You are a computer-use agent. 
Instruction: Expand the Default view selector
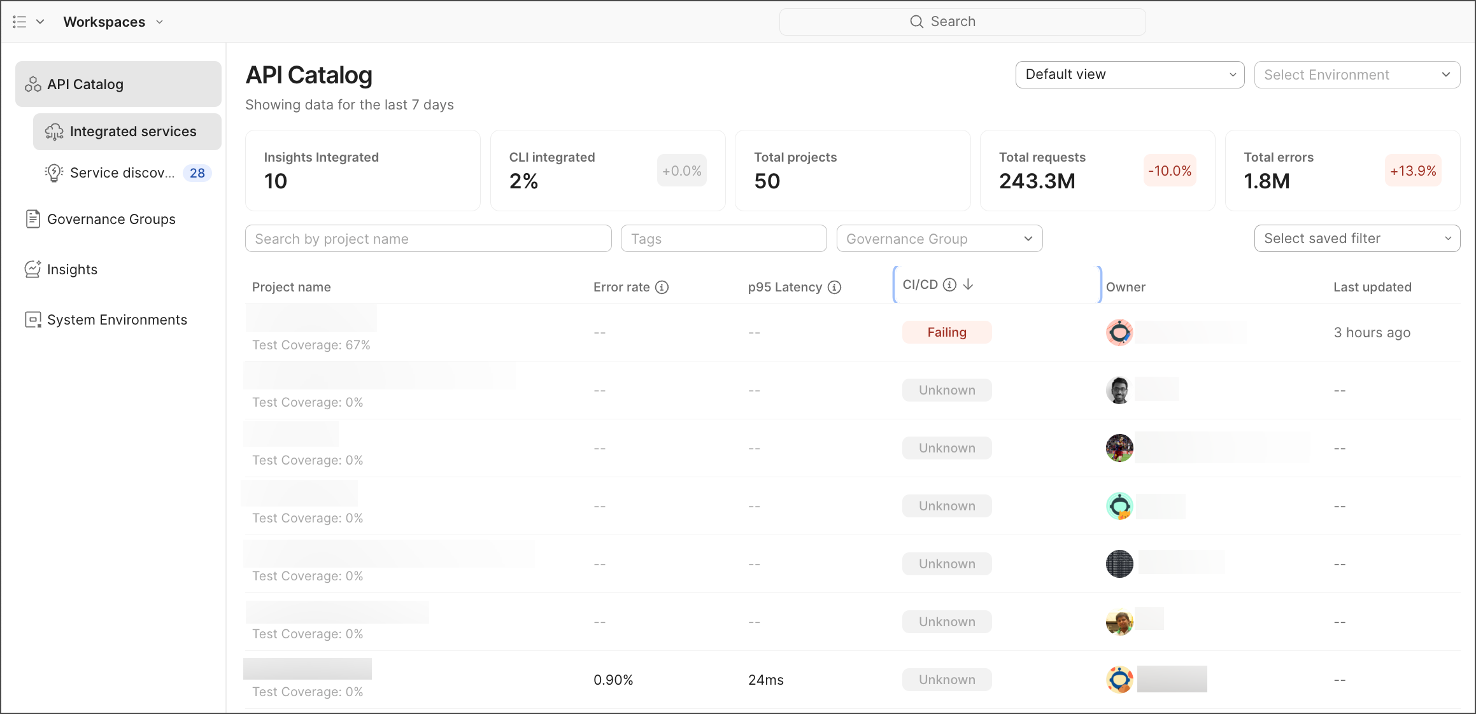(1129, 74)
